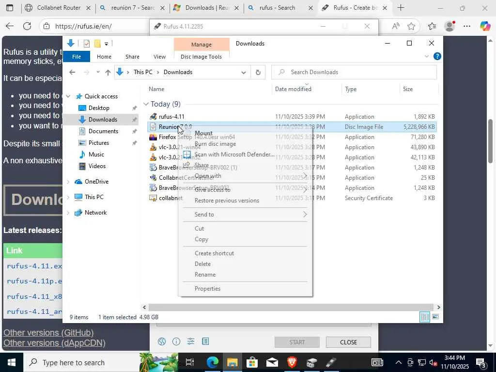The height and width of the screenshot is (372, 496).
Task: Open Mail app from the taskbar
Action: pyautogui.click(x=272, y=362)
